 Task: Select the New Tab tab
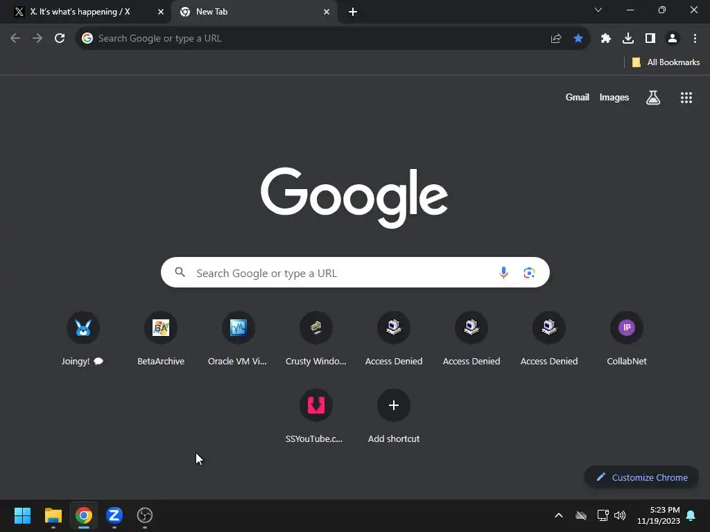click(x=212, y=12)
